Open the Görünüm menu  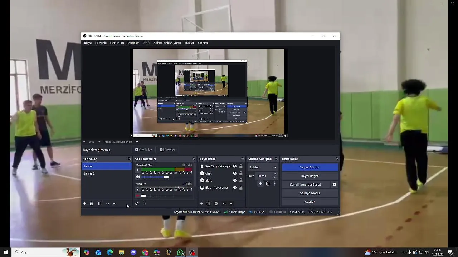point(117,43)
